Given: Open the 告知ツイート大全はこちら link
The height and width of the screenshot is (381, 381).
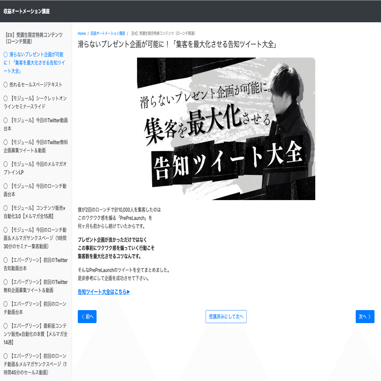Looking at the screenshot, I should (103, 292).
